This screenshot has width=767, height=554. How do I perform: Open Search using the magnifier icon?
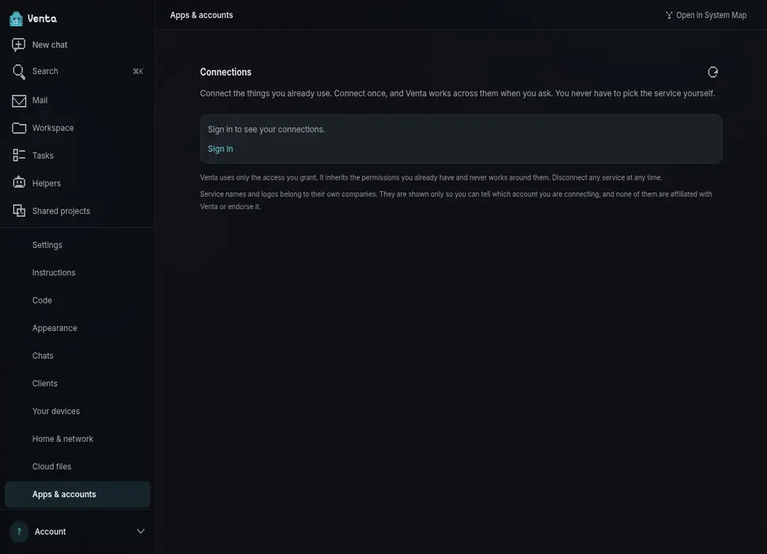19,71
